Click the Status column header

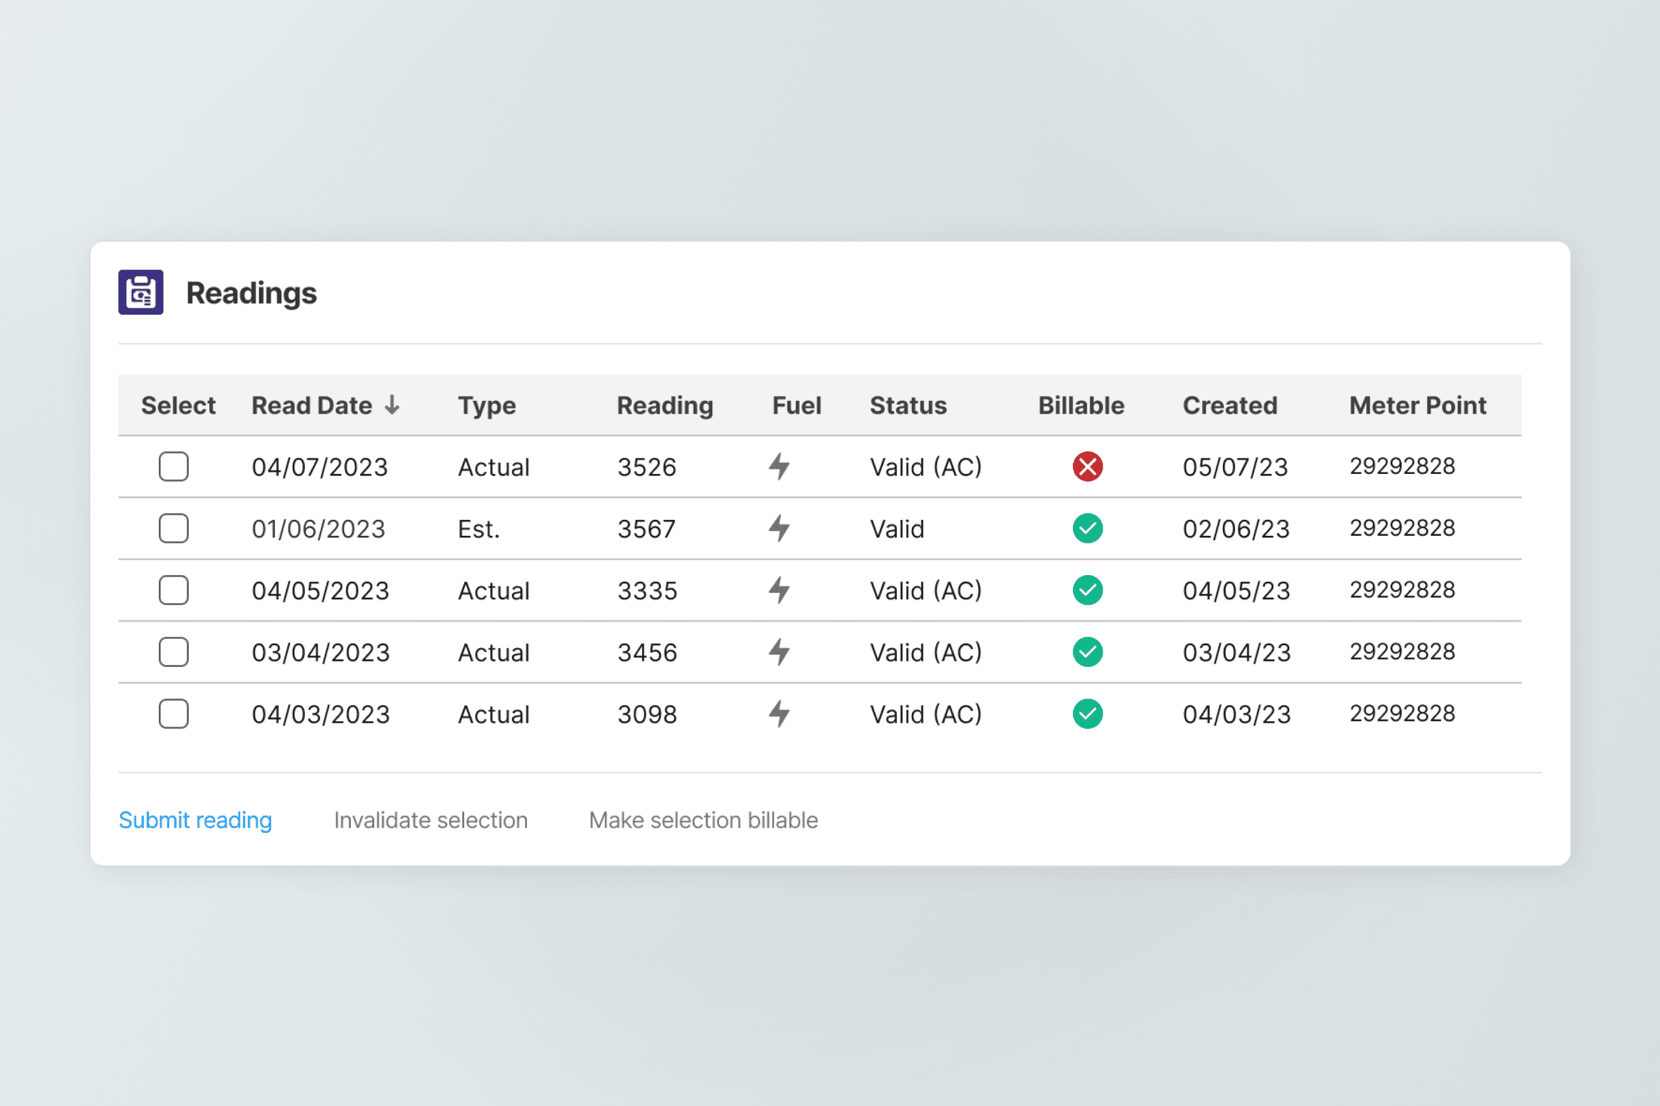click(907, 405)
